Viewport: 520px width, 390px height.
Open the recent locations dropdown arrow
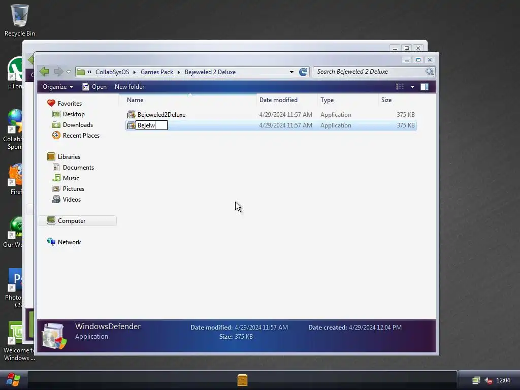(x=69, y=72)
